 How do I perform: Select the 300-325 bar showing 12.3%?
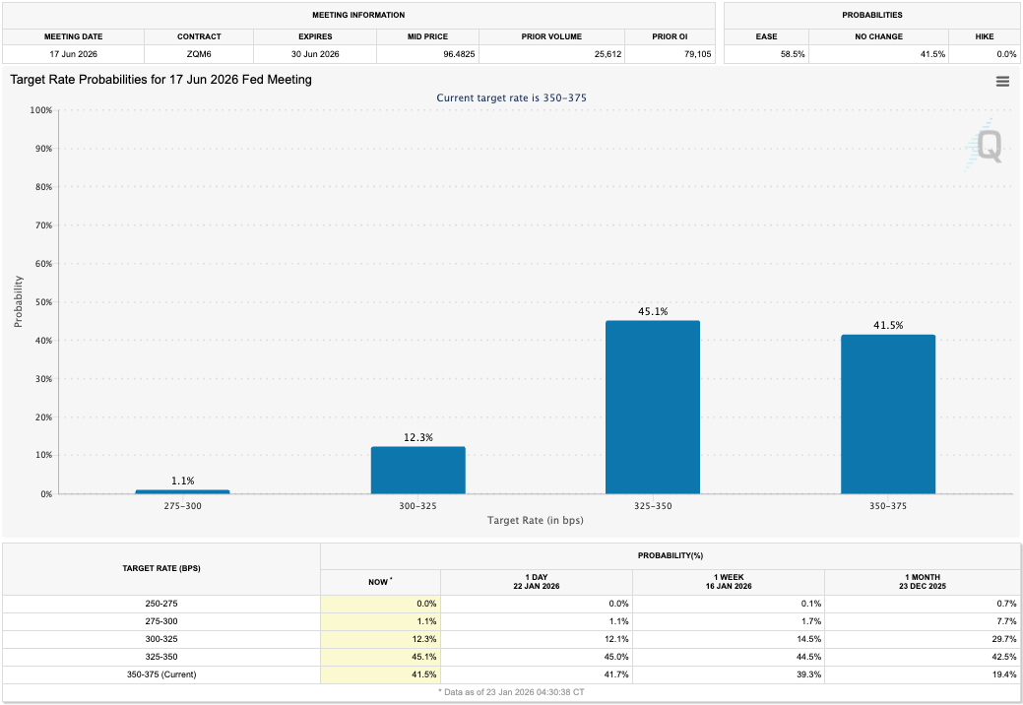417,470
